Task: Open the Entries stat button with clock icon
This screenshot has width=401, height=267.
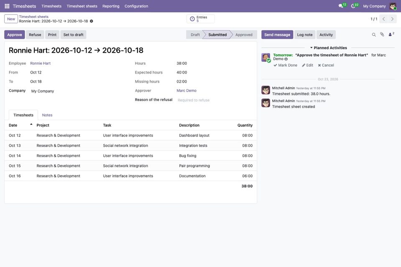Action: (201, 19)
